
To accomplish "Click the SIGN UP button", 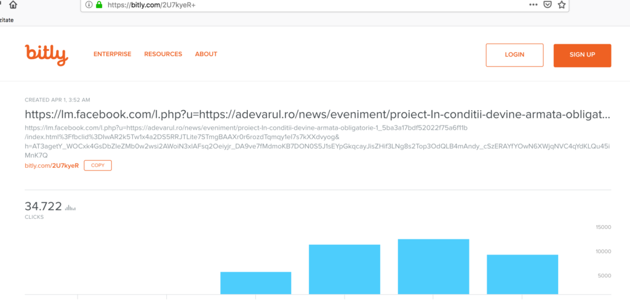I will click(582, 55).
